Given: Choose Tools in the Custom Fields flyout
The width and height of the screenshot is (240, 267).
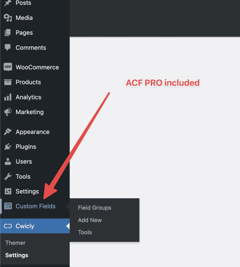Looking at the screenshot, I should [x=85, y=232].
